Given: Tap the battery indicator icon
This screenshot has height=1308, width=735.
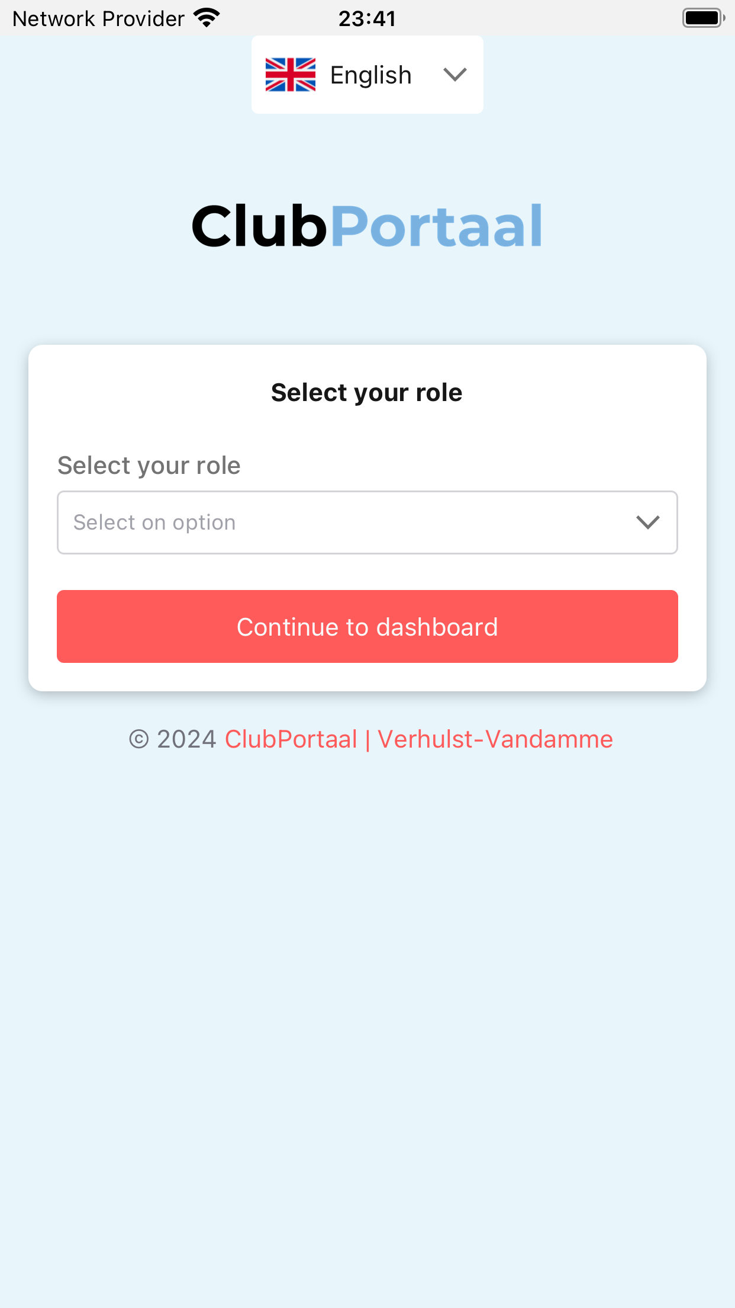Looking at the screenshot, I should (704, 18).
